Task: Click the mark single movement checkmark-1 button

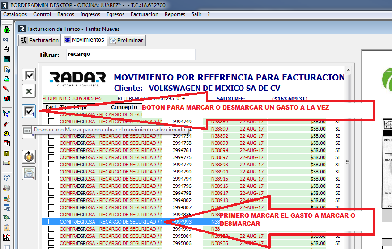Action: click(29, 111)
